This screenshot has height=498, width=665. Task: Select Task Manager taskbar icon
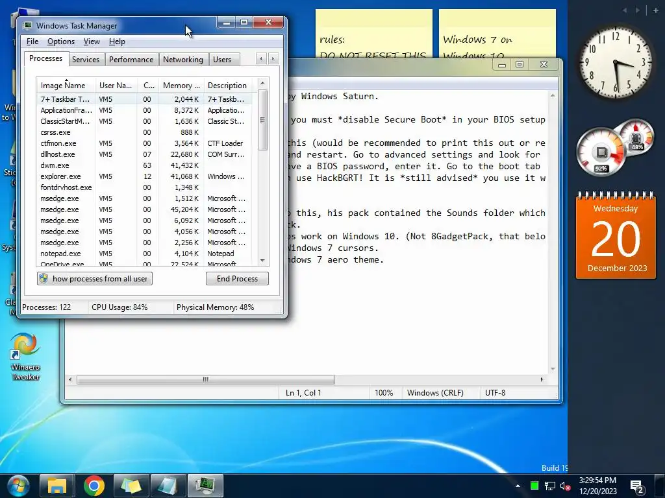pyautogui.click(x=205, y=486)
